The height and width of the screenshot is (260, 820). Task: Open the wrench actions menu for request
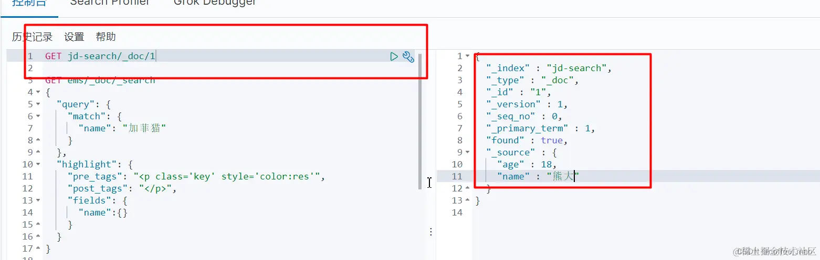pos(408,56)
